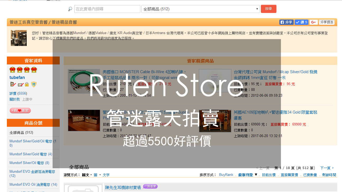This screenshot has height=192, width=342.
Task: Open the 分享語法 share code button
Action: point(327,22)
